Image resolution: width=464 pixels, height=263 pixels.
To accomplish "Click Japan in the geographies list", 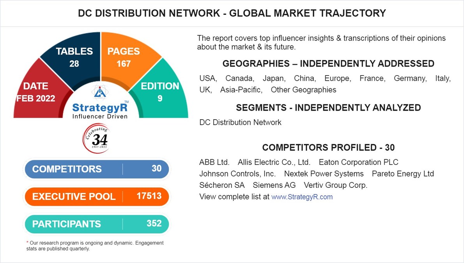I will tap(274, 78).
